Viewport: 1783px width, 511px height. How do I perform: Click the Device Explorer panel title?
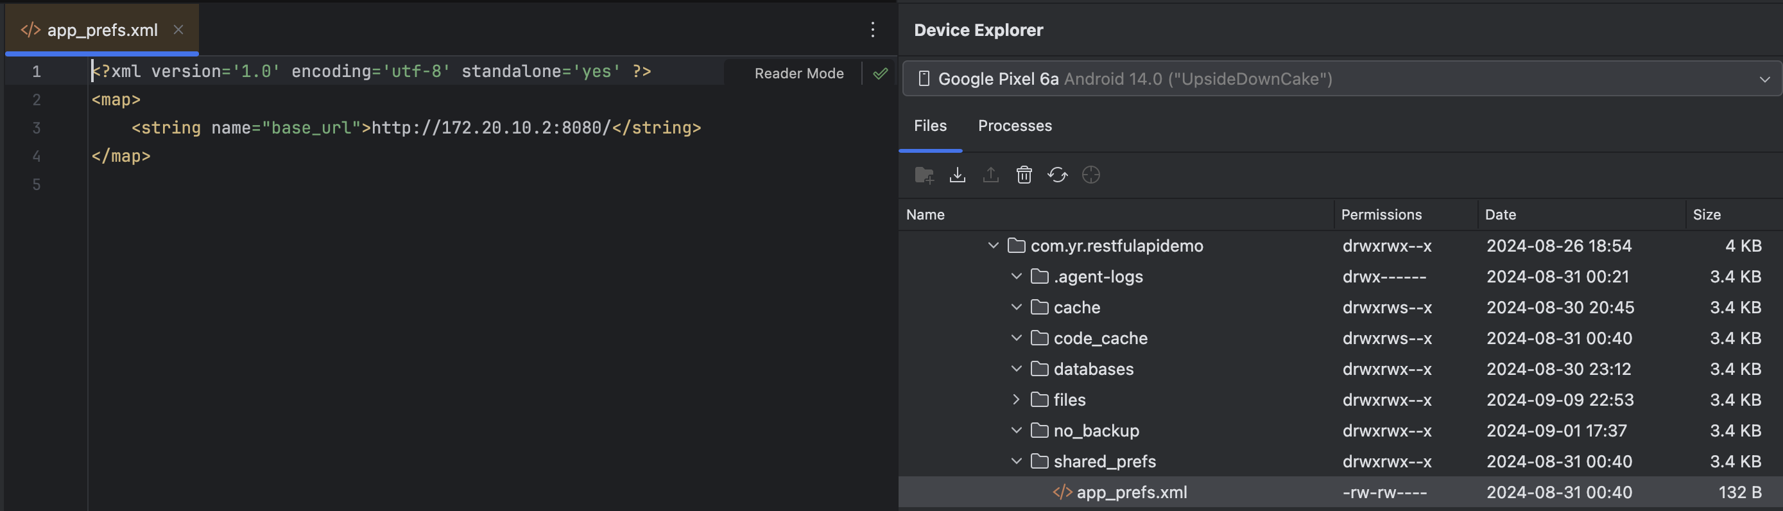point(978,30)
